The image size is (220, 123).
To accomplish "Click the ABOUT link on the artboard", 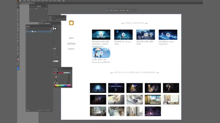I will (x=71, y=38).
